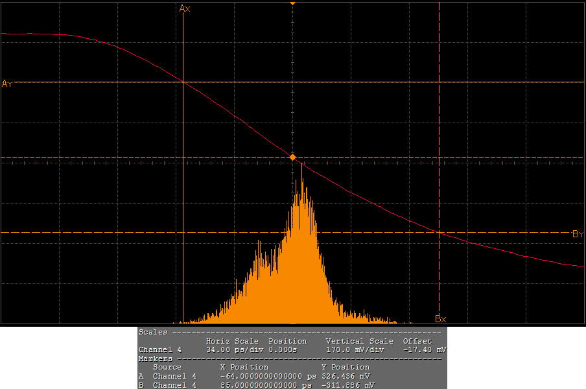
Task: Select the Vertical Scale 170.0 mV/div value
Action: coord(355,349)
